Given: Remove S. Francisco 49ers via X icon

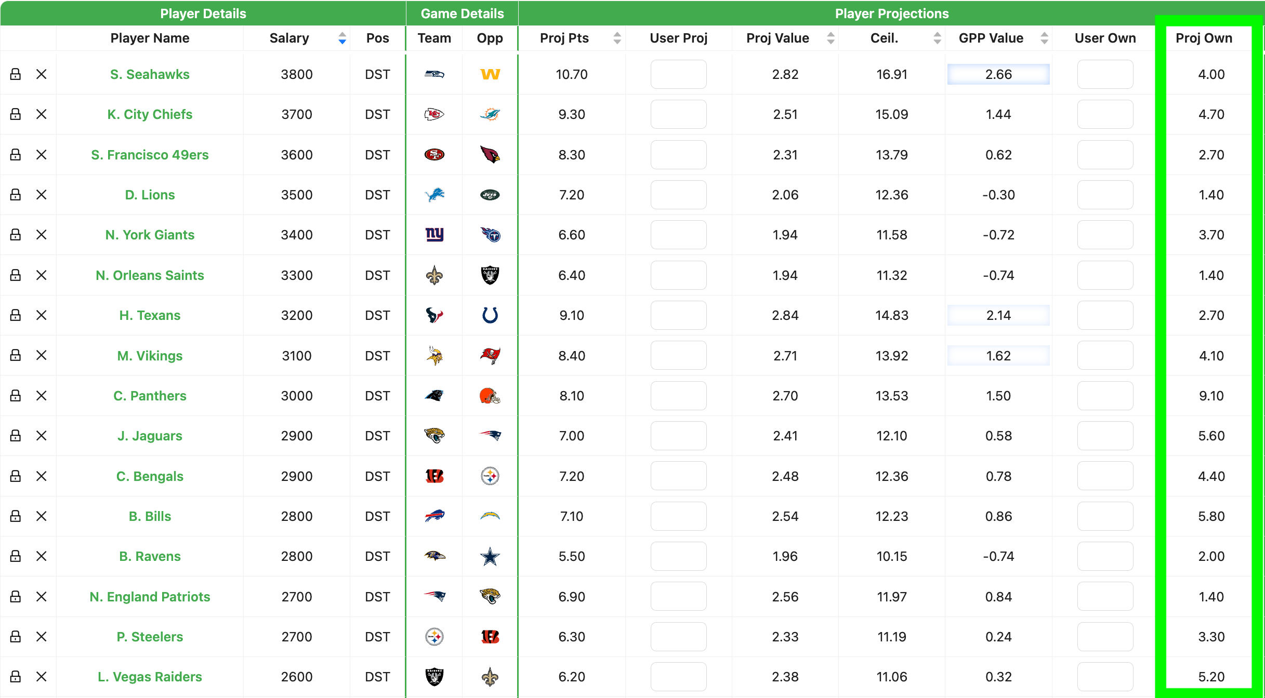Looking at the screenshot, I should pos(42,155).
